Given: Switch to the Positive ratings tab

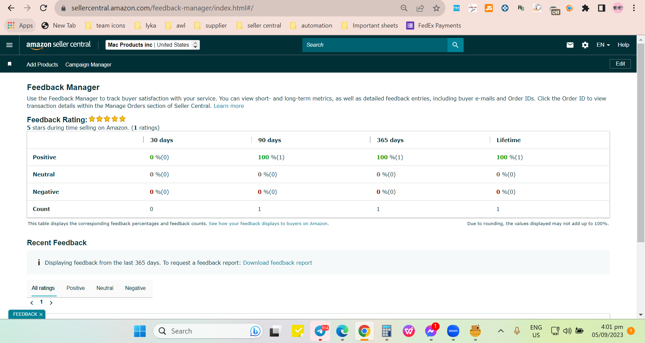Looking at the screenshot, I should point(76,288).
